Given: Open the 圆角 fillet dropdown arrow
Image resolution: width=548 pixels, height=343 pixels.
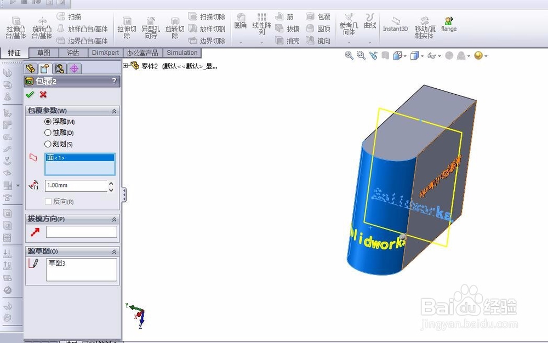Looking at the screenshot, I should [241, 43].
